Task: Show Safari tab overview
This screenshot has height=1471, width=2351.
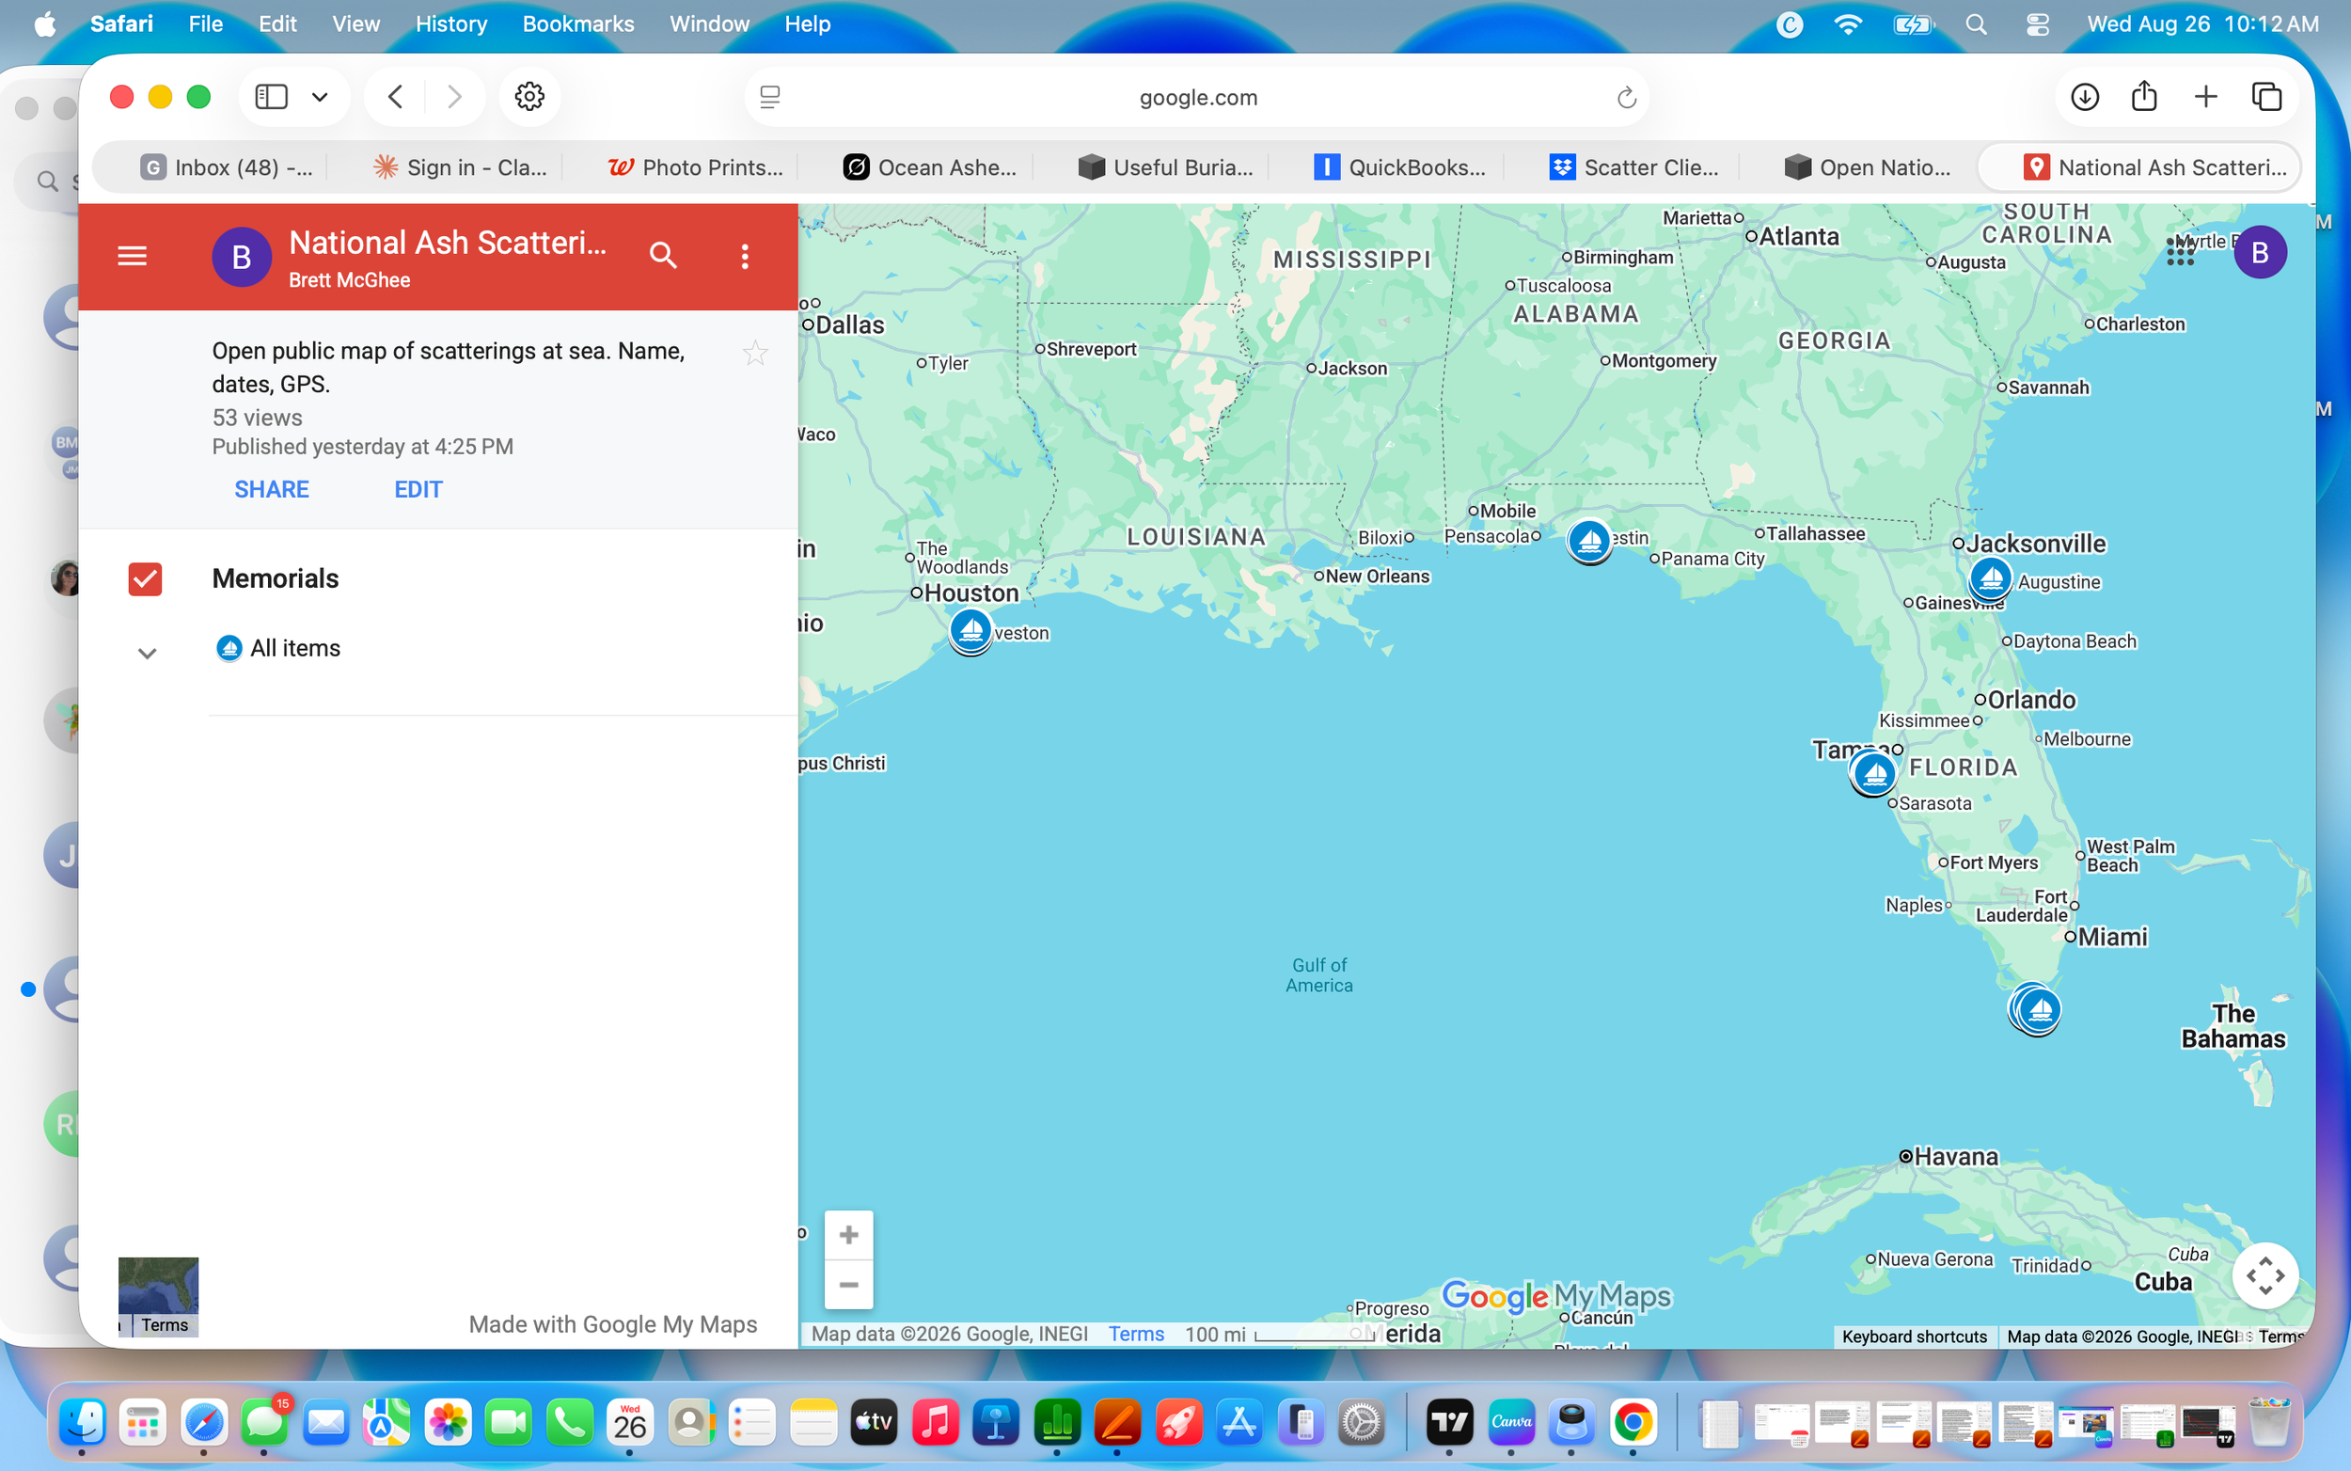Action: (2266, 96)
